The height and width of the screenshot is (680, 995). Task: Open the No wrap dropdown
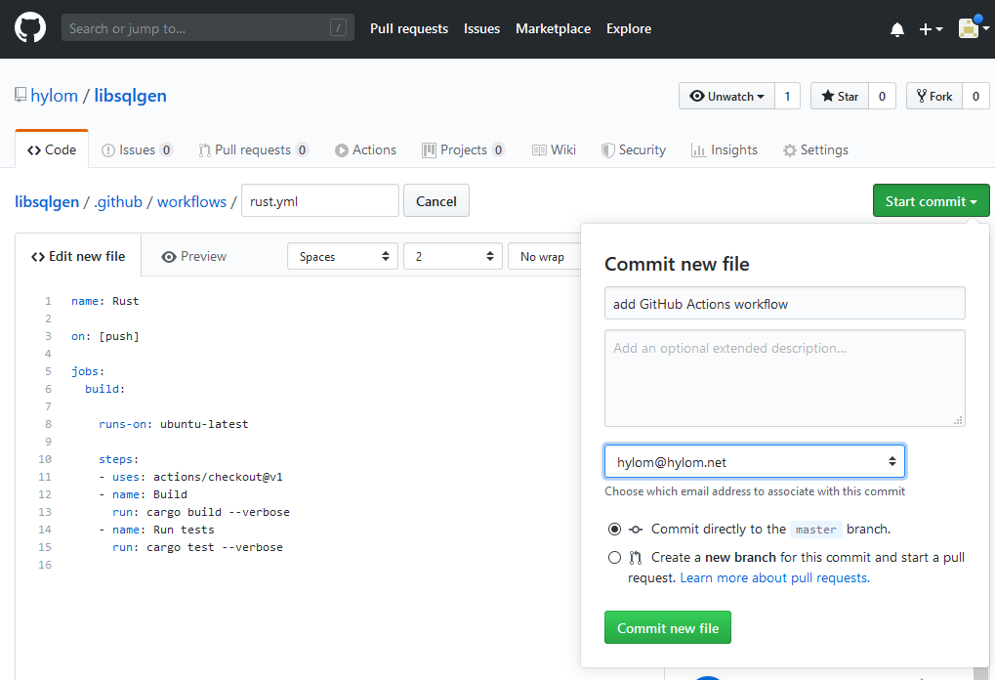(x=545, y=256)
